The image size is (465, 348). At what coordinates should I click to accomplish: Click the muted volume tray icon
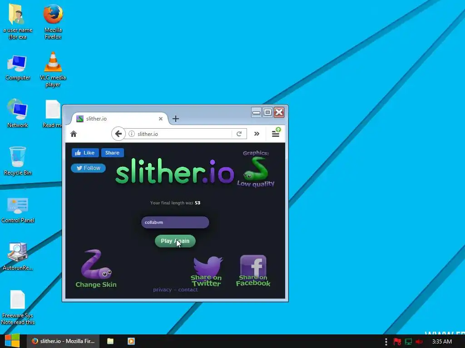tap(419, 342)
